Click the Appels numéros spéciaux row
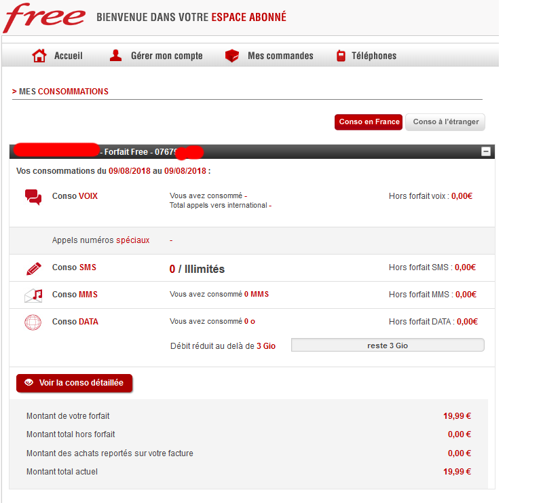The width and height of the screenshot is (543, 503). click(x=100, y=240)
